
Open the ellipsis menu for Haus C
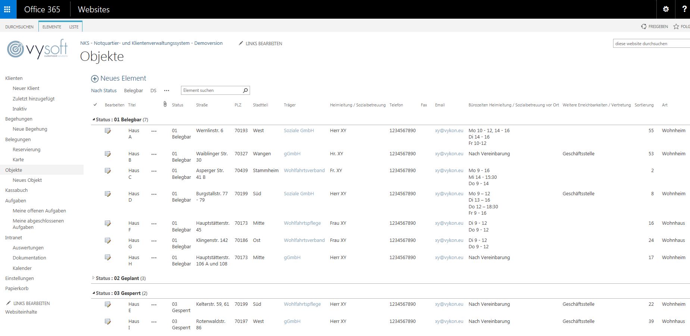click(154, 171)
